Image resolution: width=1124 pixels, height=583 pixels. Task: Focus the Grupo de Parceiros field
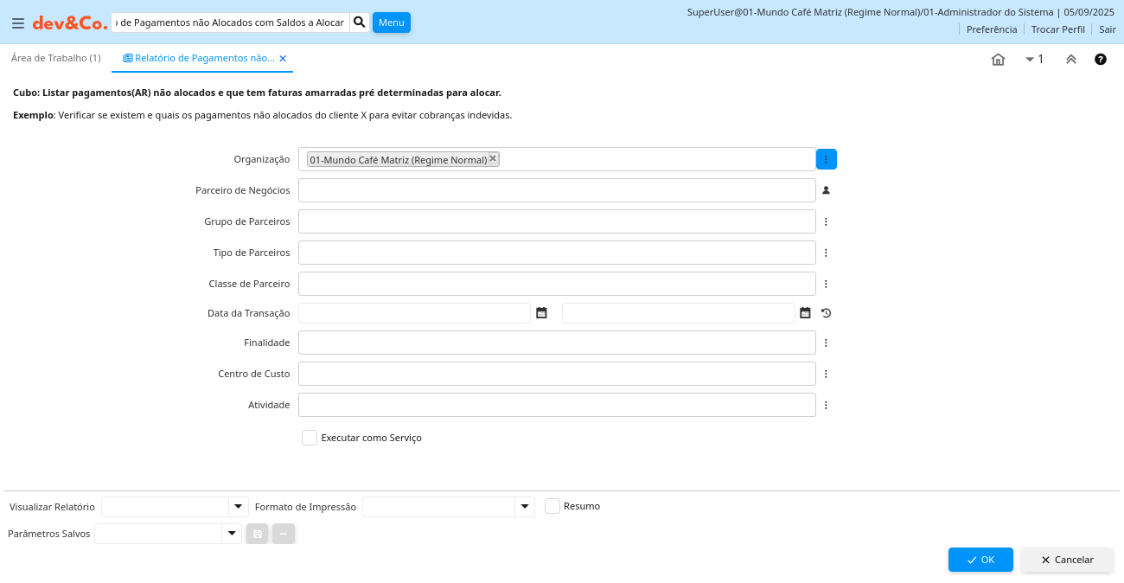coord(557,221)
